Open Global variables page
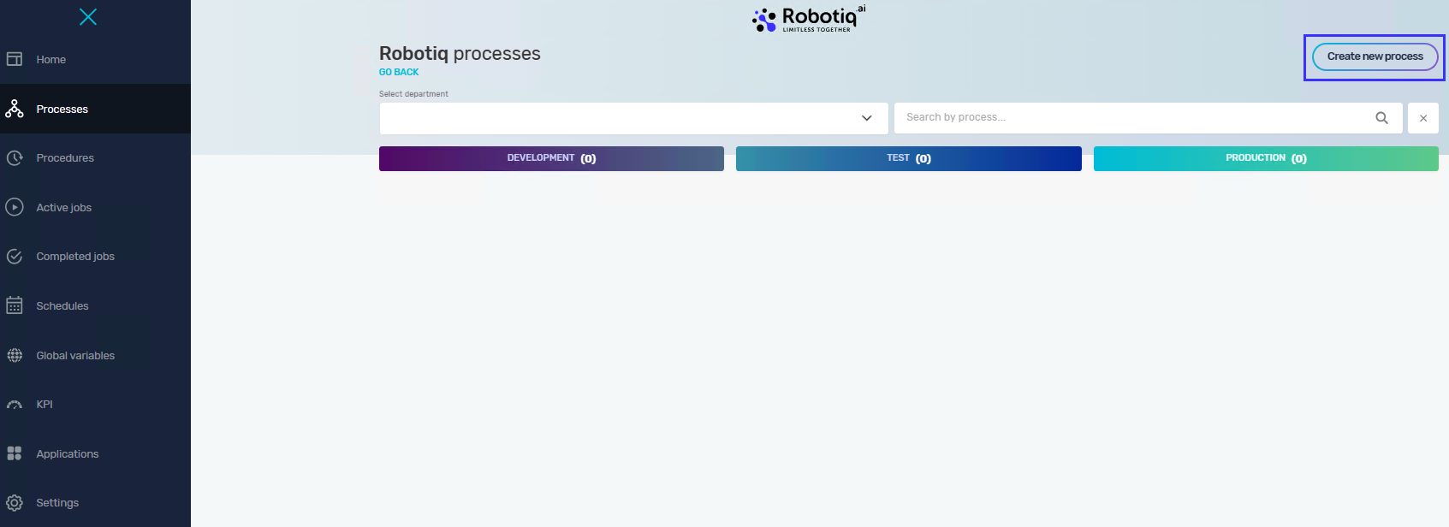The height and width of the screenshot is (527, 1449). coord(95,355)
